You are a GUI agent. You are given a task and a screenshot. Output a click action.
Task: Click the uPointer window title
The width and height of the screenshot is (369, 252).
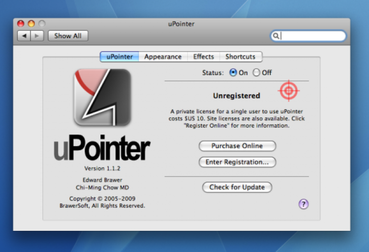point(181,24)
